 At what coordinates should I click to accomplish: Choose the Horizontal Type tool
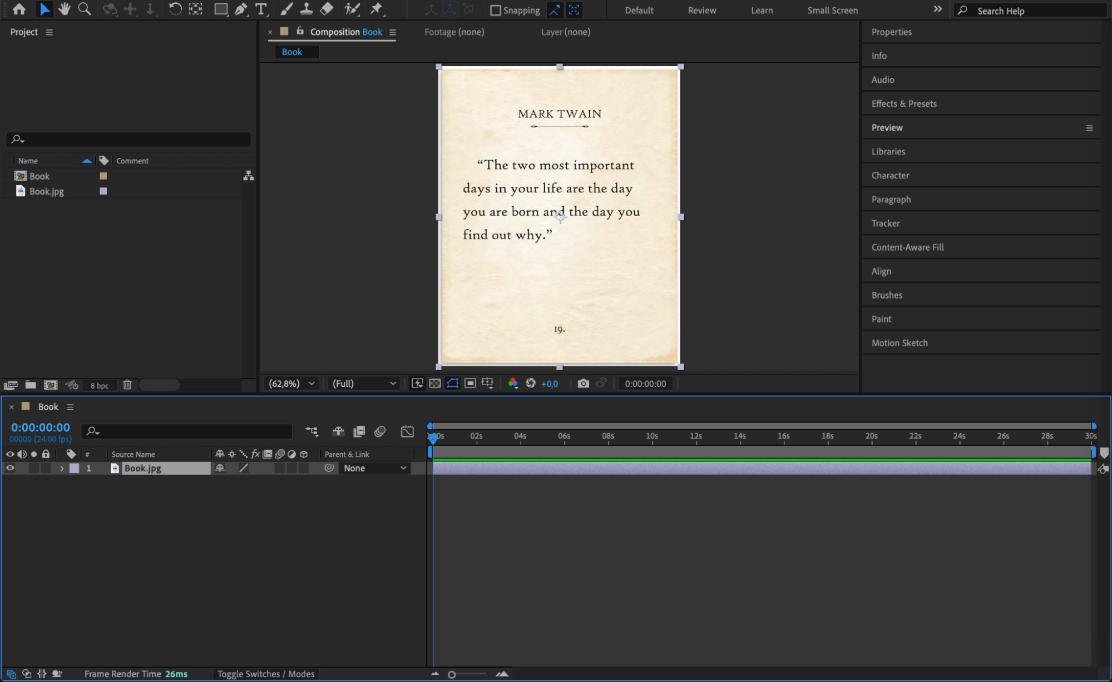click(x=260, y=9)
